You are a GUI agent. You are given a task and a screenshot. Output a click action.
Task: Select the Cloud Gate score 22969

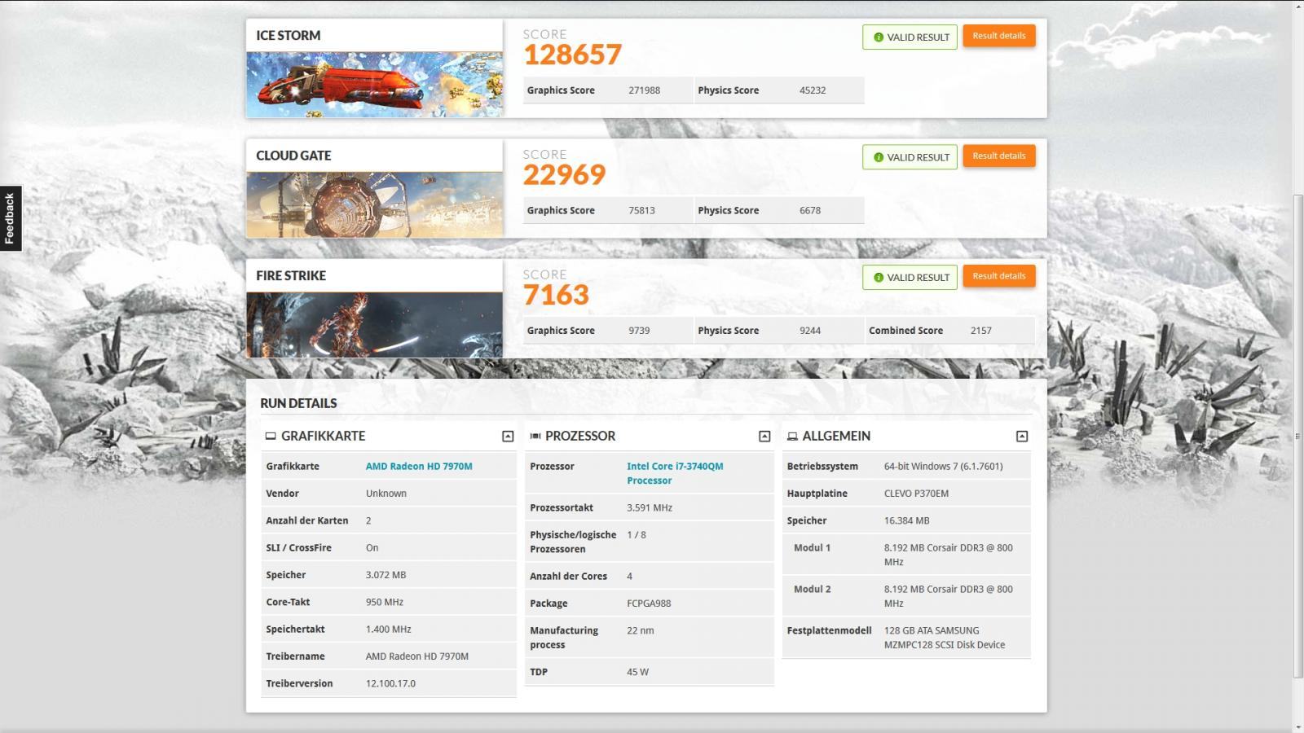point(565,174)
